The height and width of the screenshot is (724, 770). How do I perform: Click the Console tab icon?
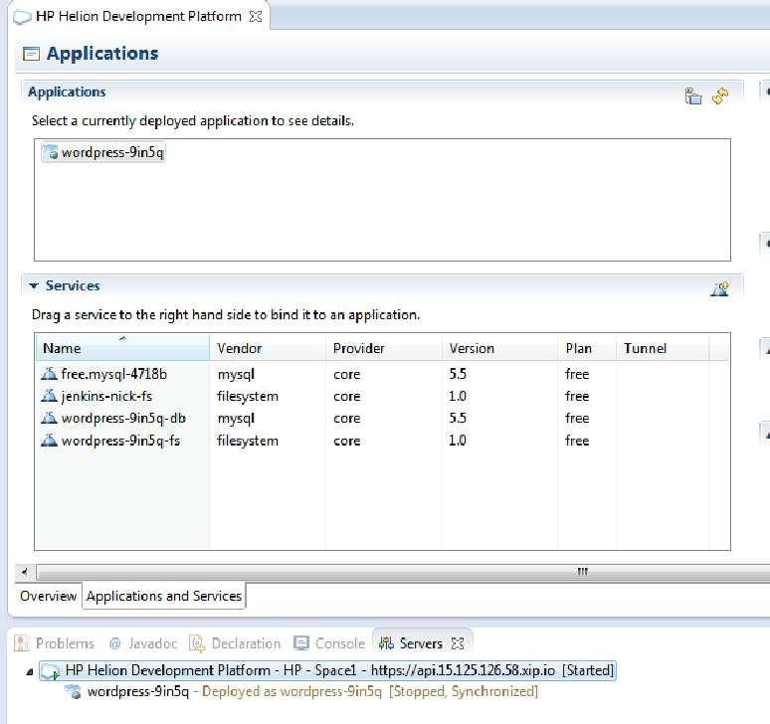tap(301, 643)
